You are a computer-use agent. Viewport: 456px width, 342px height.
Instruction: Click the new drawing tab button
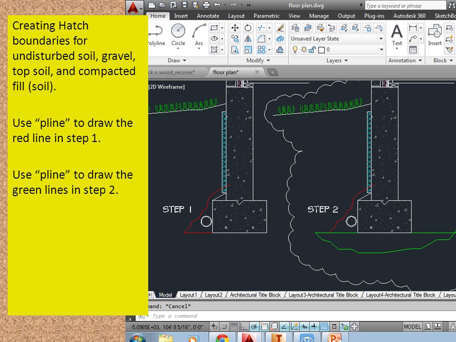coord(273,72)
